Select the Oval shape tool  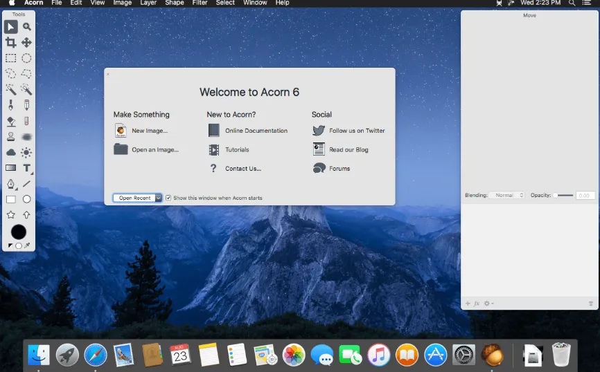point(26,199)
